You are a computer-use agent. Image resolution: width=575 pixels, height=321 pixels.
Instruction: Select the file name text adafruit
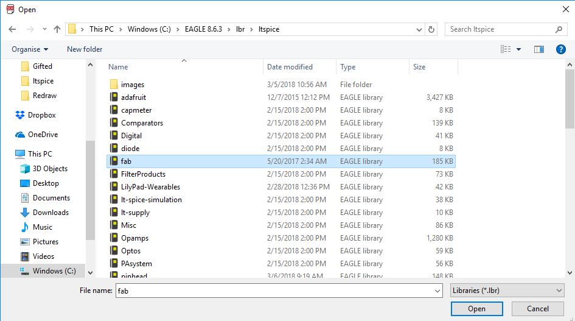coord(133,97)
